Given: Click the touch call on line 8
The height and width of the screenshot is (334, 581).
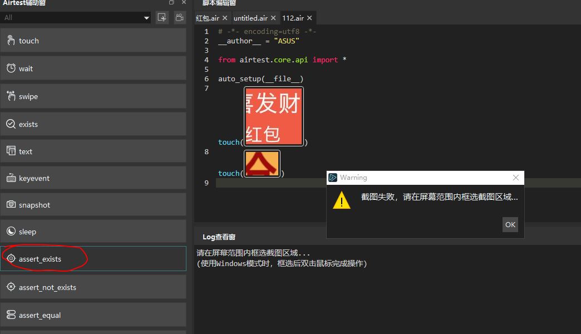Looking at the screenshot, I should click(229, 173).
